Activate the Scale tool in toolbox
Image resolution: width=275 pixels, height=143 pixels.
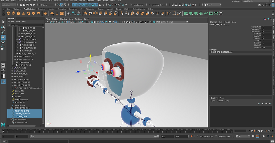pyautogui.click(x=3, y=48)
